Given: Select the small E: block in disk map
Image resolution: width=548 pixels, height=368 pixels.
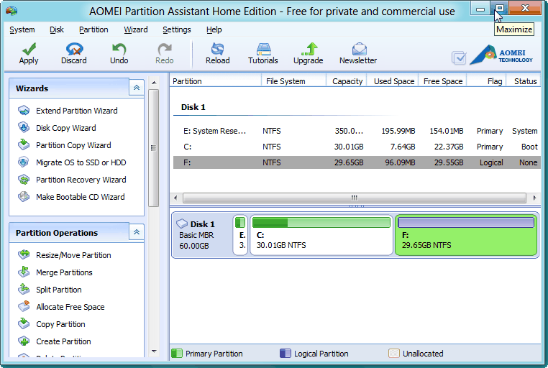Looking at the screenshot, I should click(x=240, y=235).
